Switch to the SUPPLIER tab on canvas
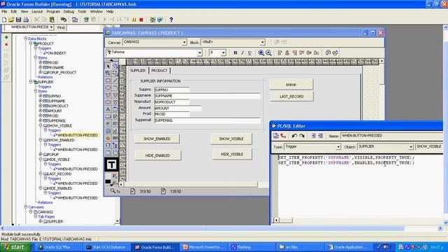This screenshot has height=252, width=448. [x=138, y=71]
